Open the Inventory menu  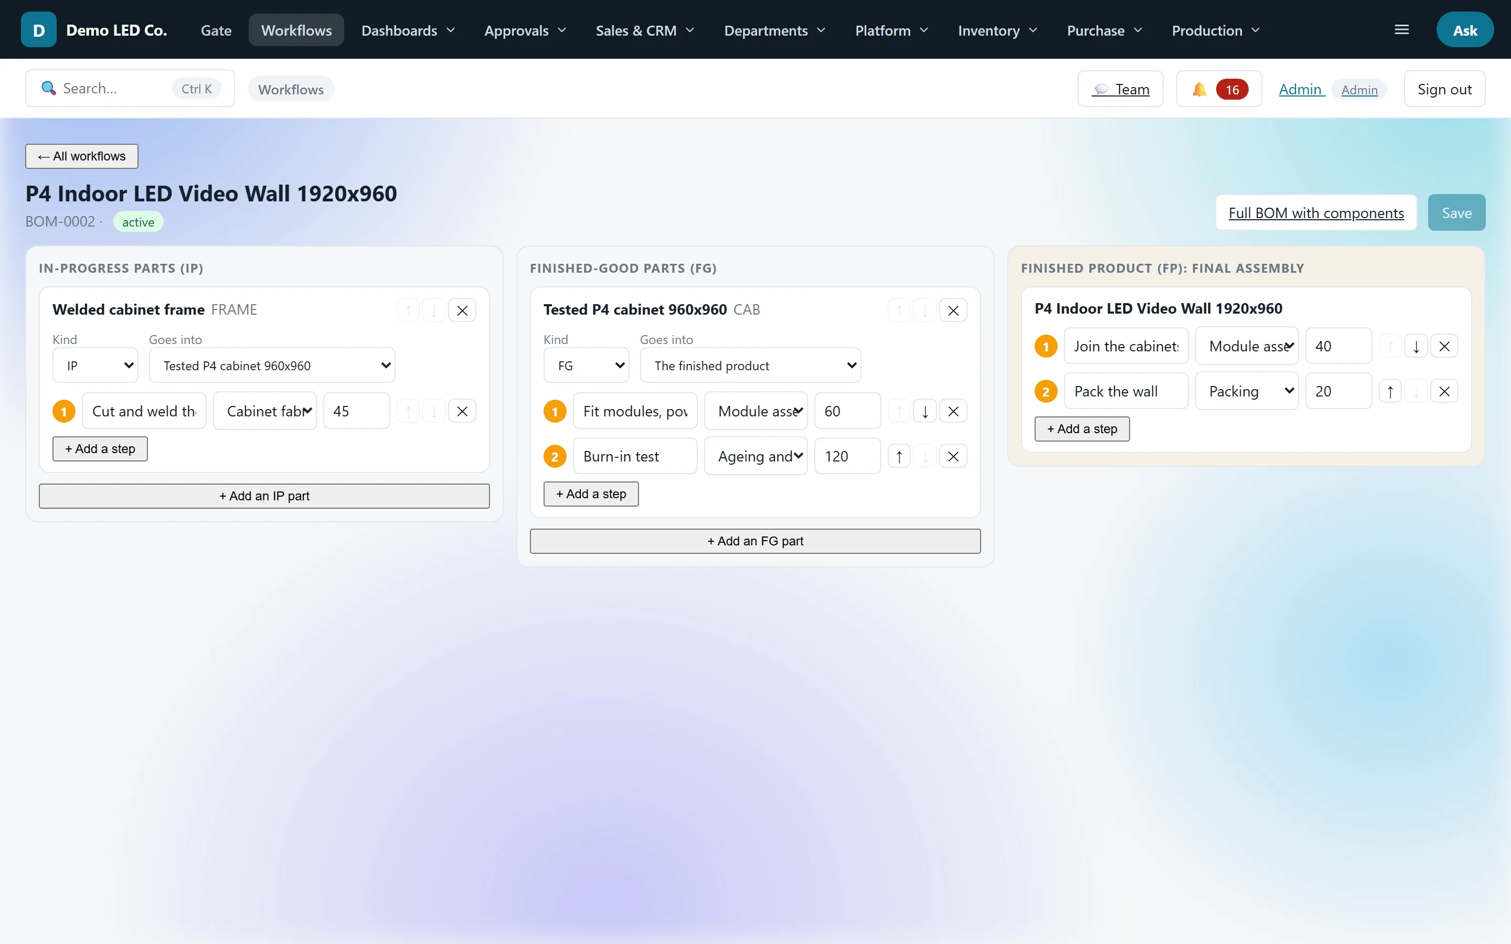tap(998, 30)
